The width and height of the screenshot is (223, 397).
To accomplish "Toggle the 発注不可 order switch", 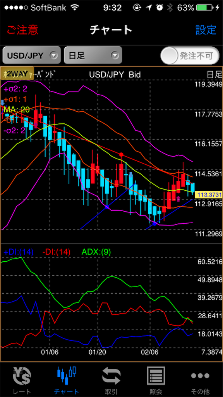I will click(190, 55).
